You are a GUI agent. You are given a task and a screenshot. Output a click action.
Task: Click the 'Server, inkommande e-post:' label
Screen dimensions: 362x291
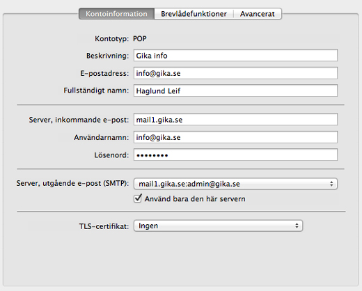[x=79, y=120]
